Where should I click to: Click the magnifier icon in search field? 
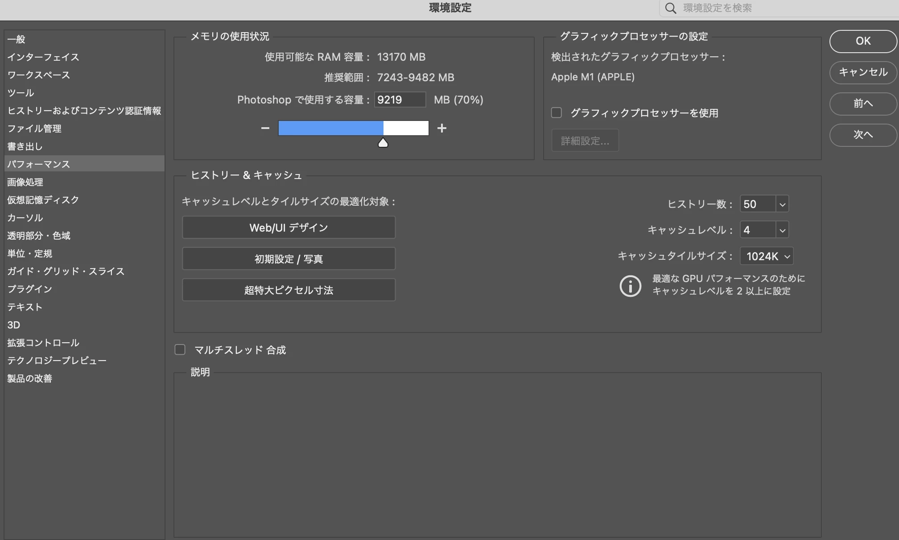(x=670, y=8)
